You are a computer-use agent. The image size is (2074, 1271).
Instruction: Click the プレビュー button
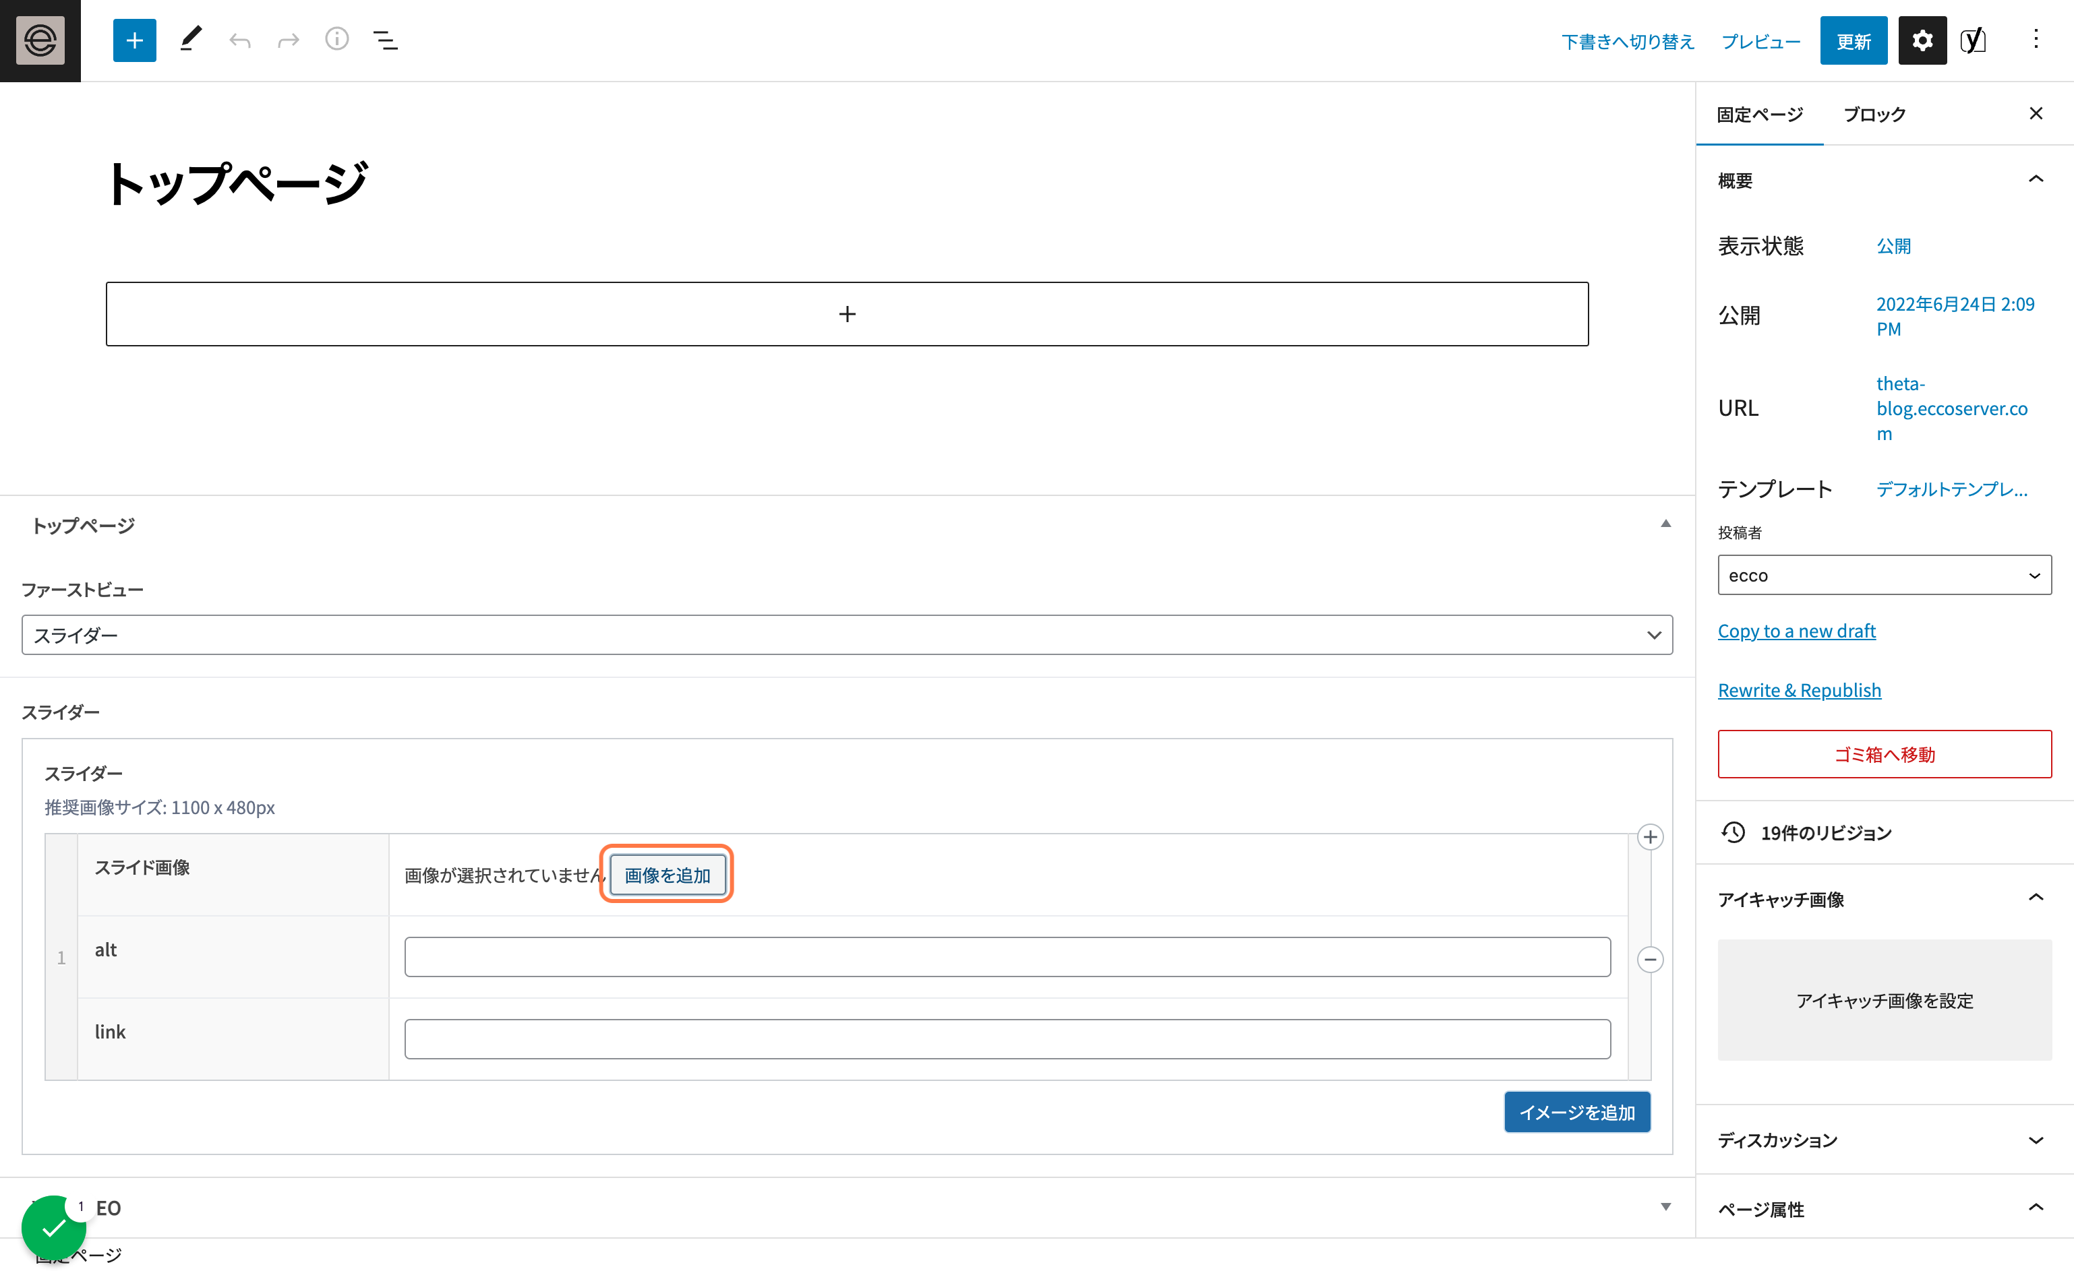point(1761,41)
